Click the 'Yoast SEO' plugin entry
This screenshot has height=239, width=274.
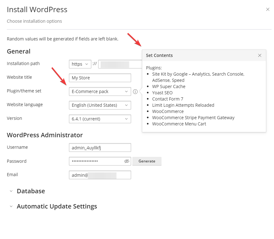pos(162,93)
